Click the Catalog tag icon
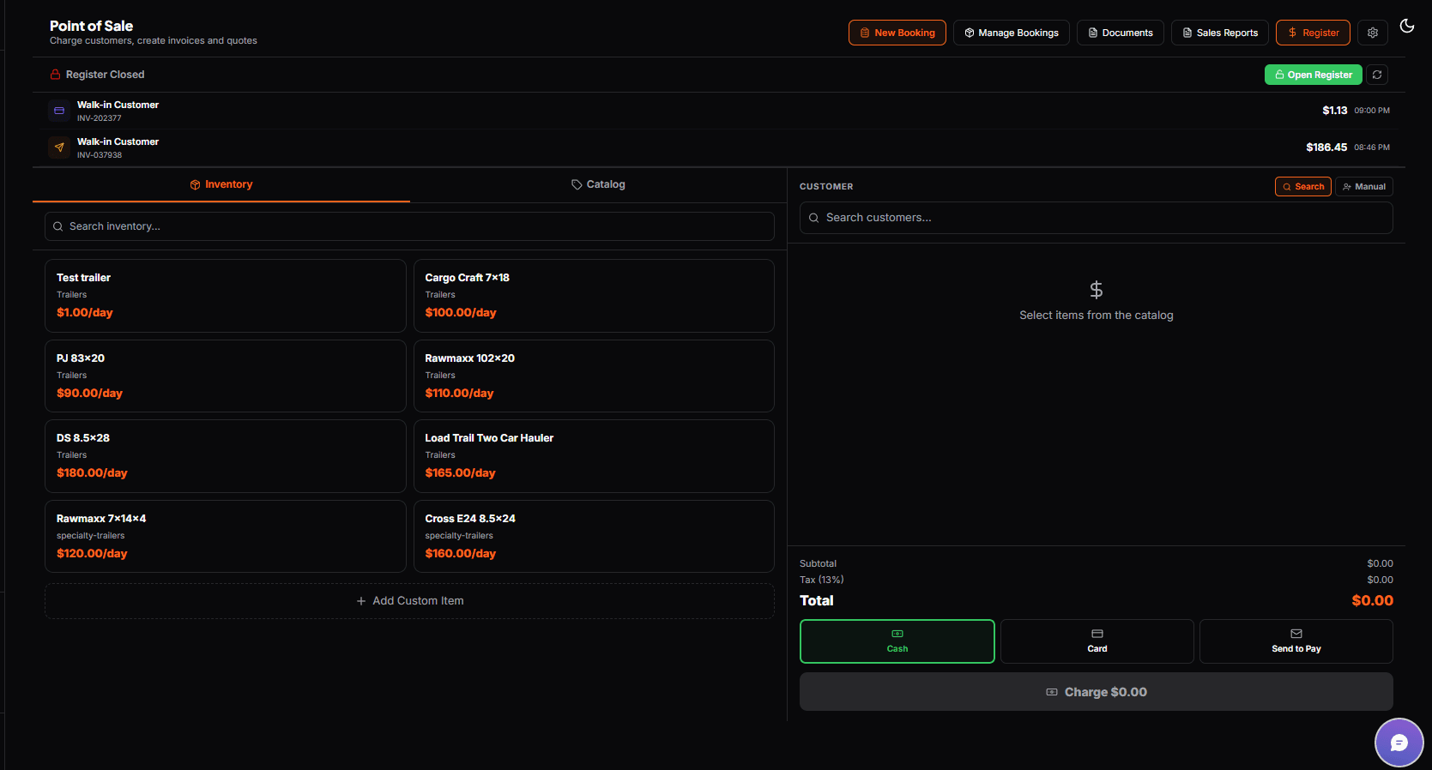Screen dimensions: 1432x770 (577, 184)
